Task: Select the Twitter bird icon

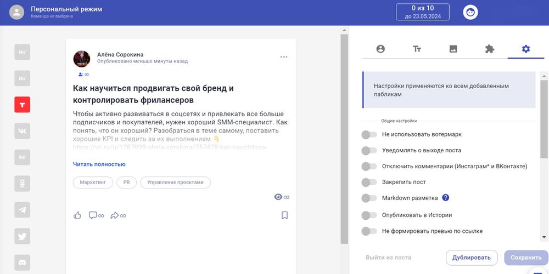Action: point(23,236)
